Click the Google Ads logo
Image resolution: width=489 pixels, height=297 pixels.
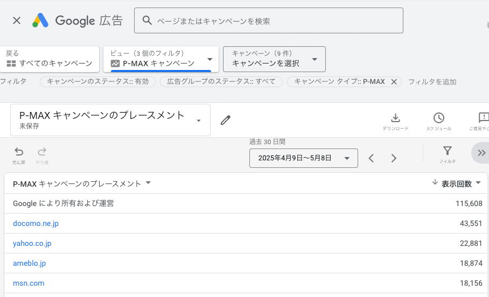pyautogui.click(x=40, y=20)
